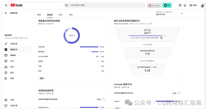Click the impressions recommendation progress bar
Image resolution: width=208 pixels, height=111 pixels.
click(x=147, y=36)
